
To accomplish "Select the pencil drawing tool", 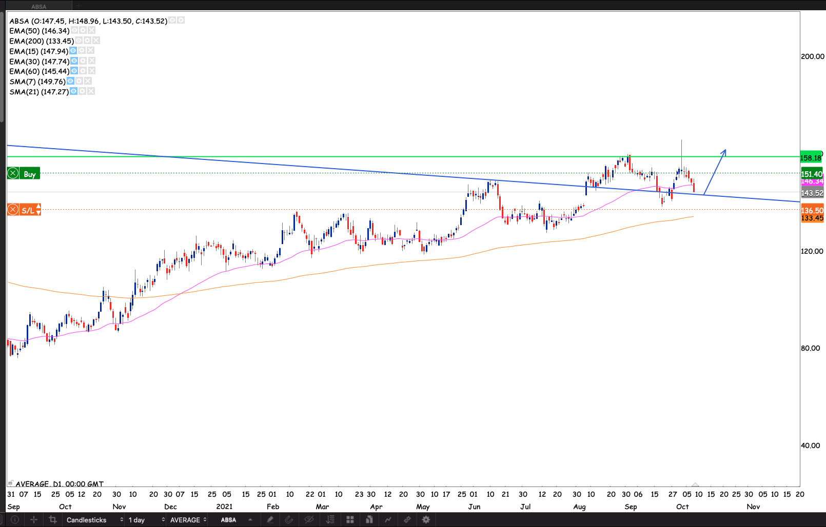I will pos(270,520).
